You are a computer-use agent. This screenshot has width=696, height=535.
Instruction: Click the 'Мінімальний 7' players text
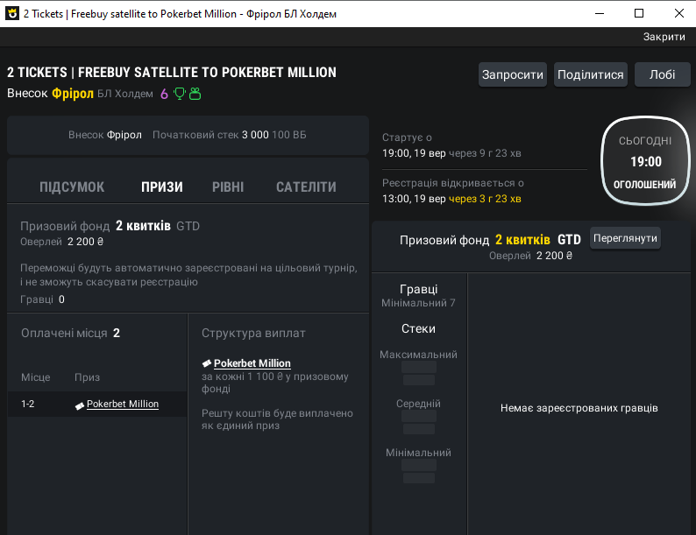click(x=419, y=303)
